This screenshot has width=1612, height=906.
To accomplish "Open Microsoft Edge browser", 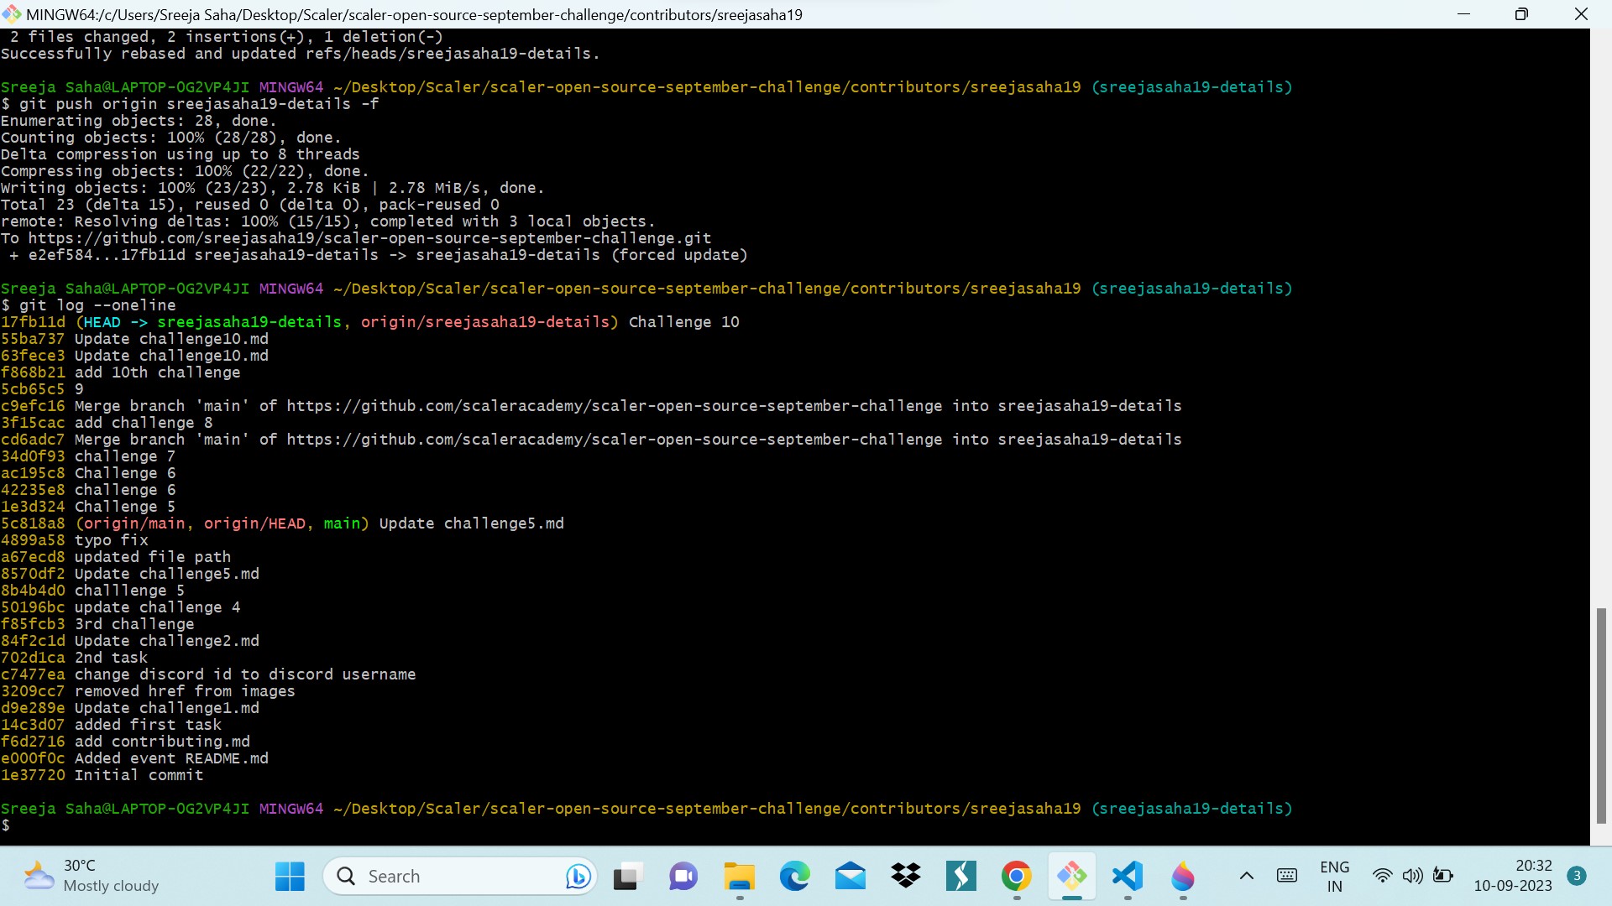I will pos(794,877).
